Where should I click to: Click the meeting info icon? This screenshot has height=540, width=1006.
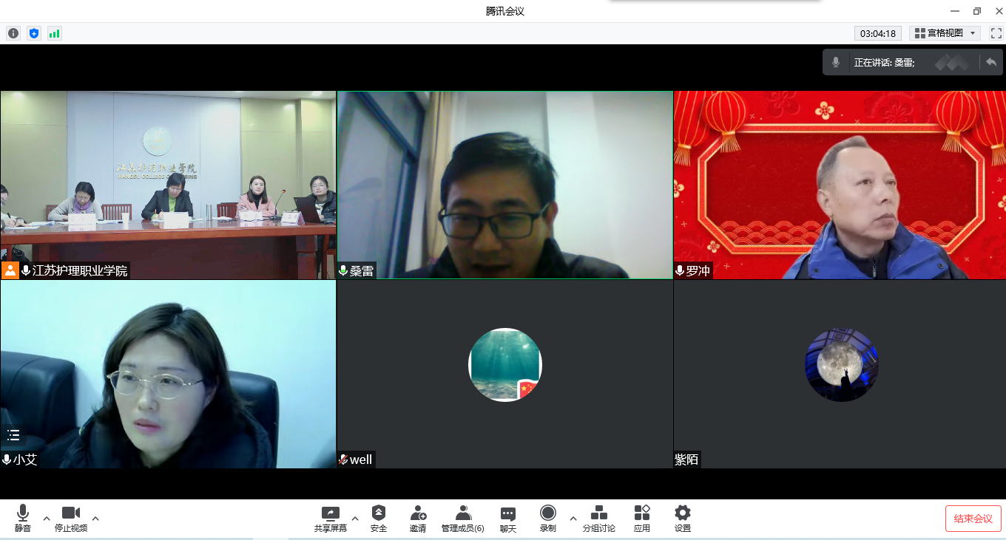coord(13,33)
